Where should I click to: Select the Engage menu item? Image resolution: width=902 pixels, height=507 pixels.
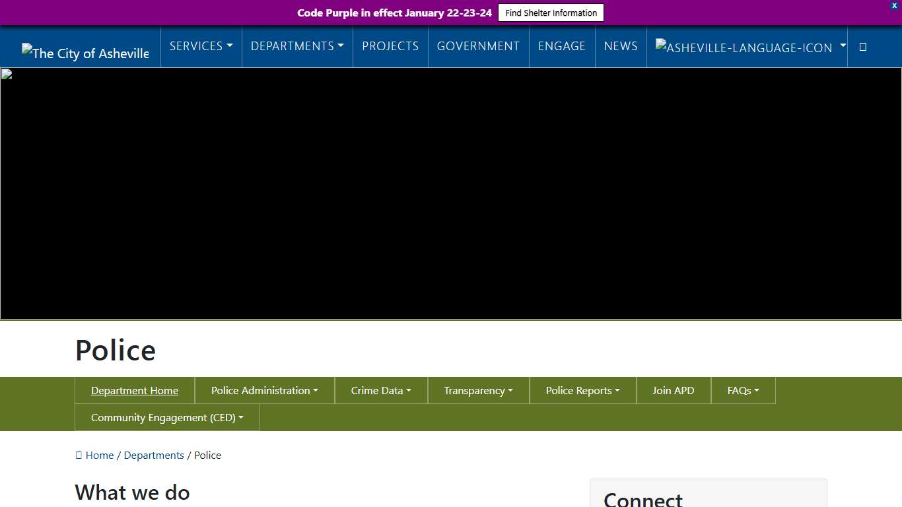coord(561,46)
